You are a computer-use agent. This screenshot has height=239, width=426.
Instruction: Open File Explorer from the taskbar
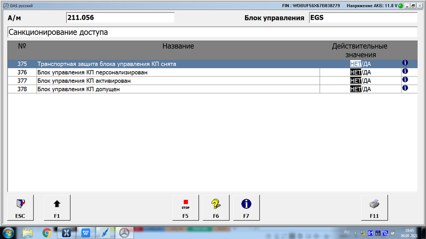(x=28, y=233)
